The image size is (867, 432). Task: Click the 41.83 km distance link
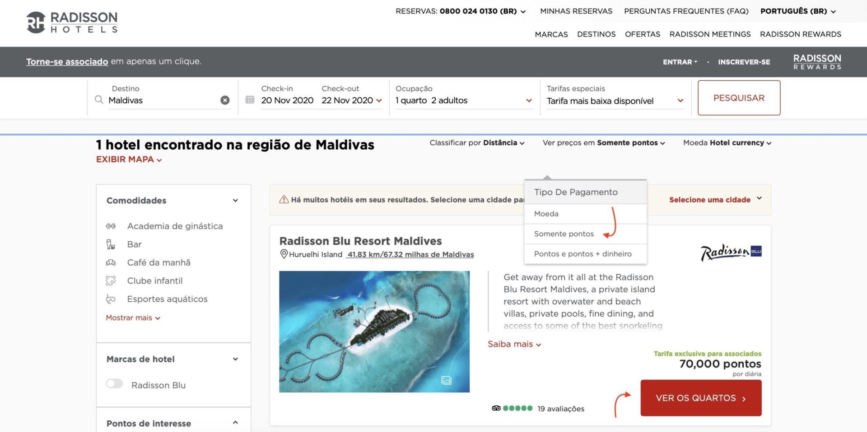tap(410, 254)
